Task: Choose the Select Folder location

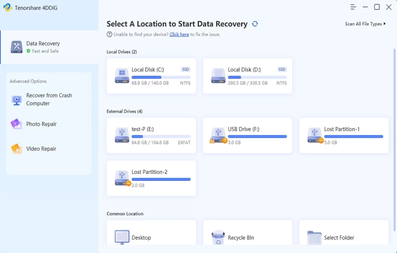Action: pos(343,232)
